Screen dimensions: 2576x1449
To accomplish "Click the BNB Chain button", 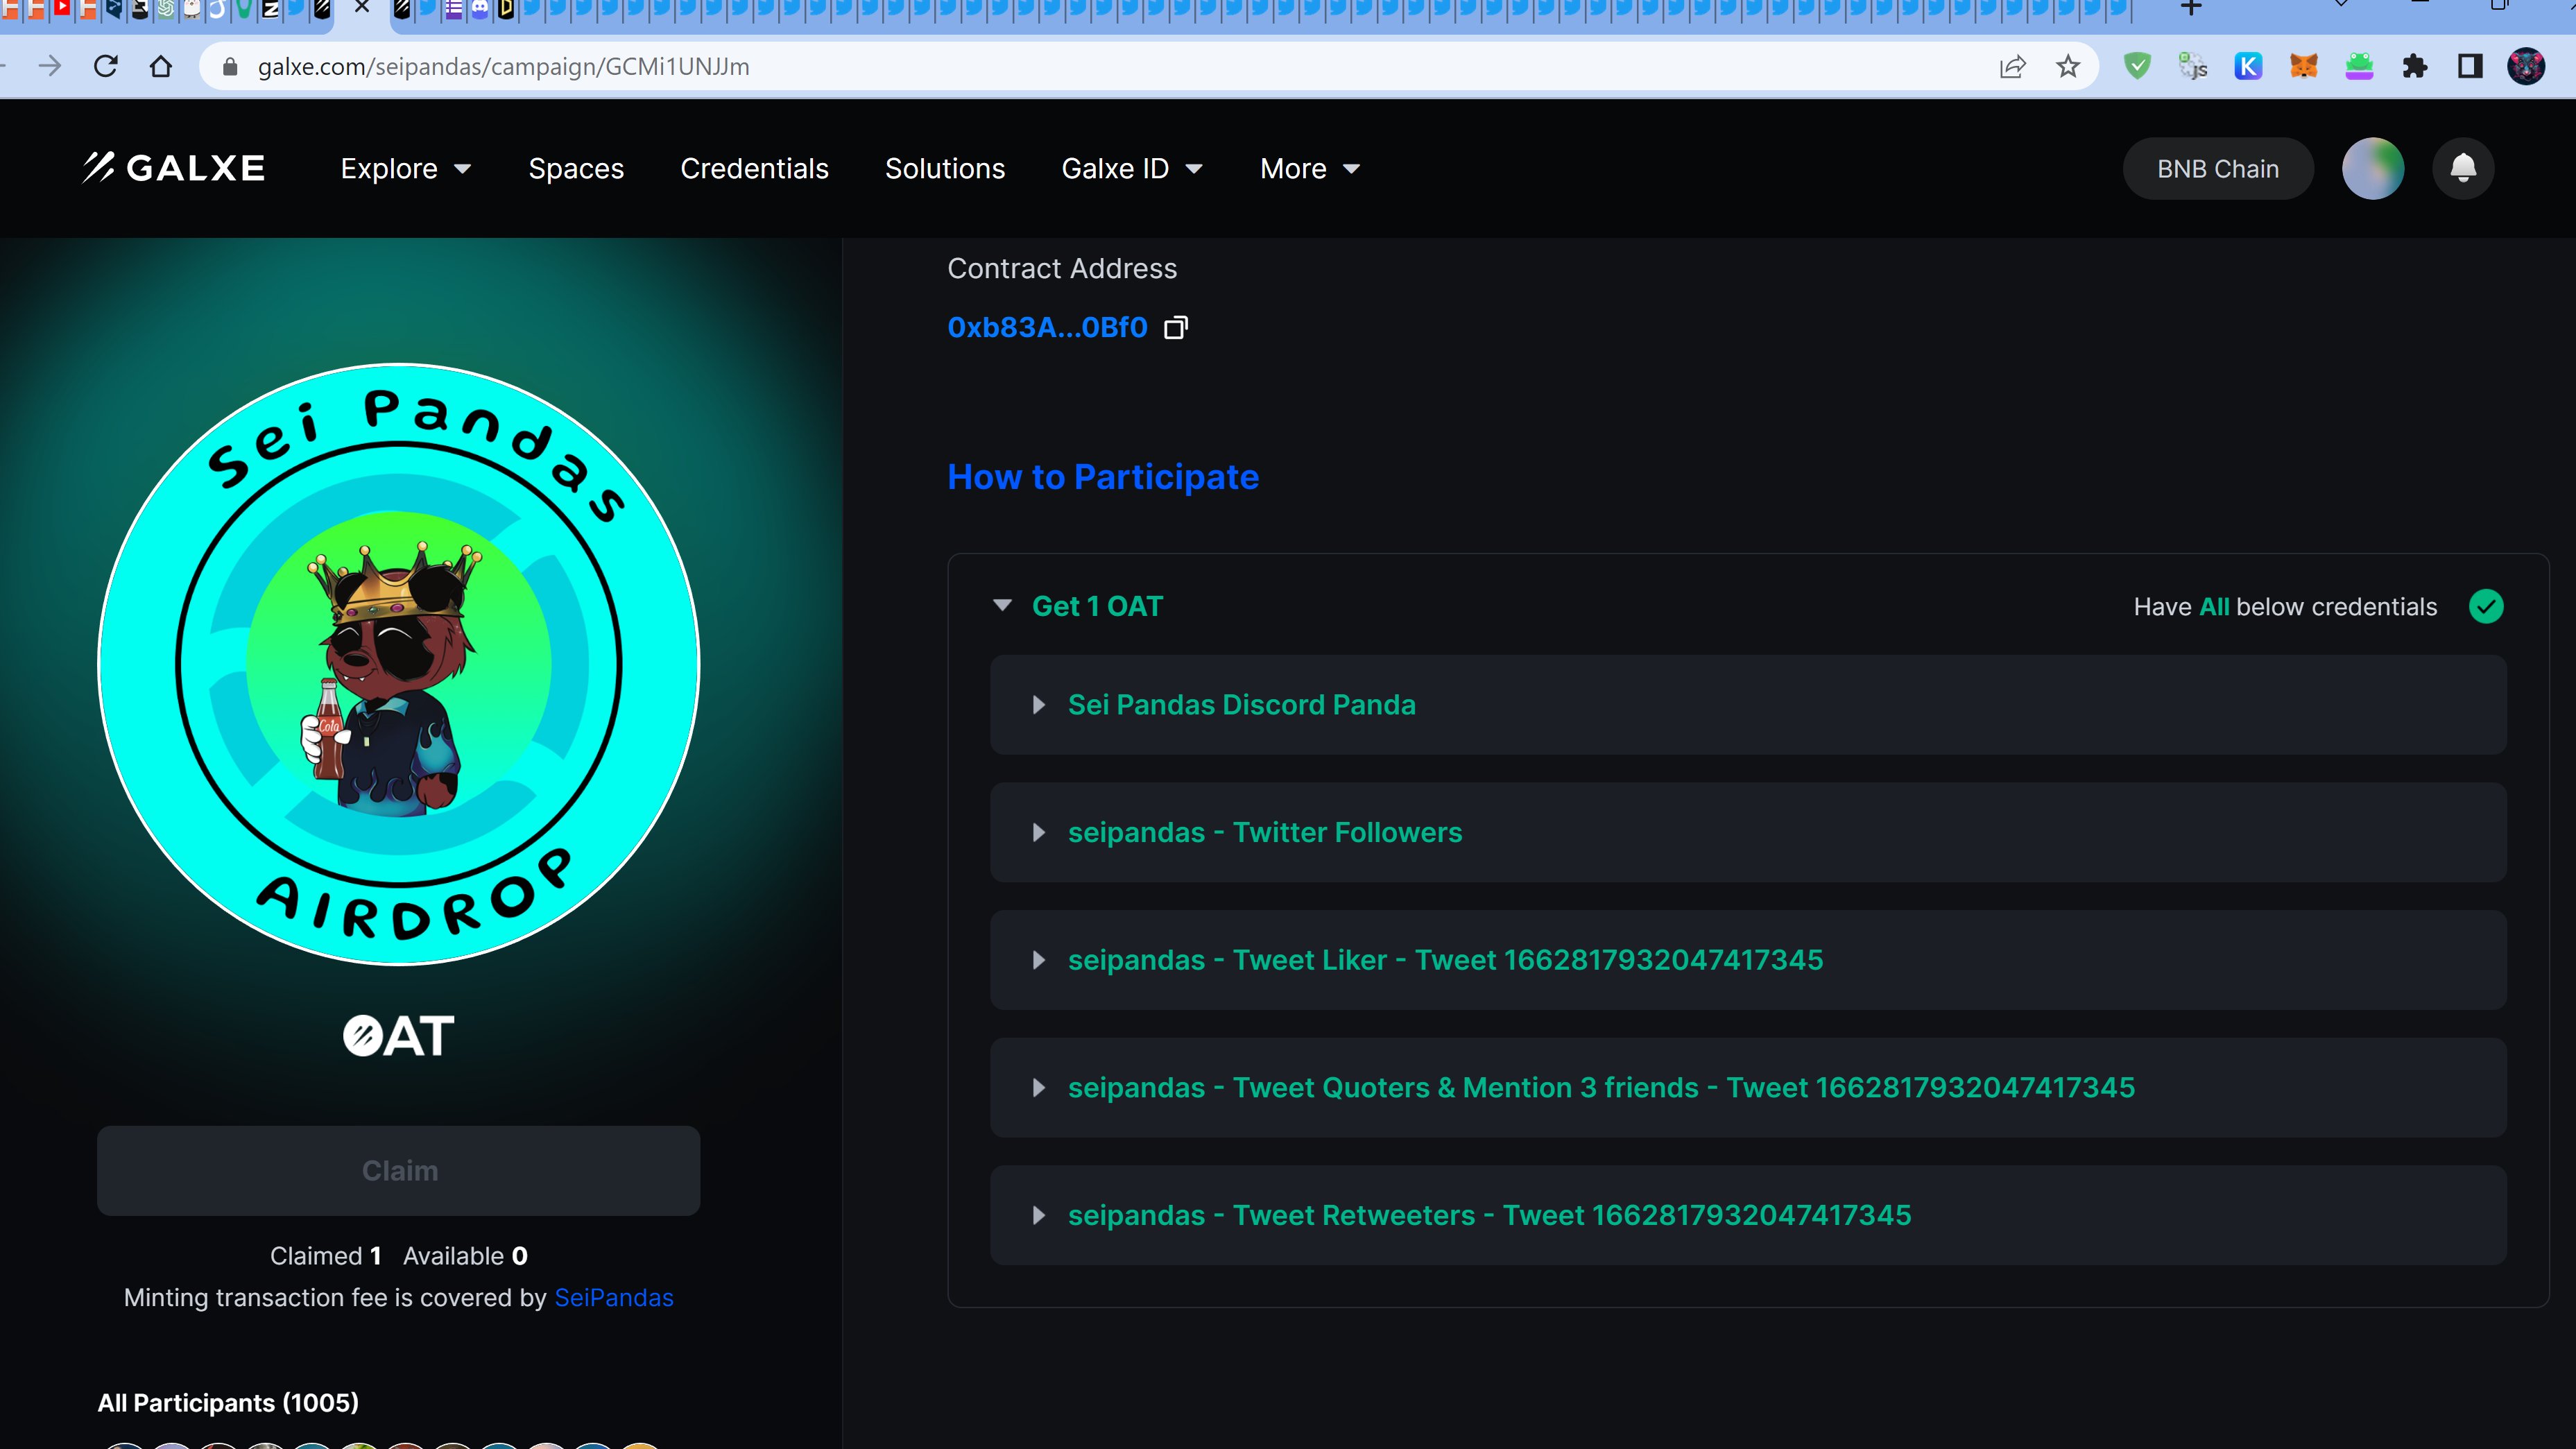I will tap(2217, 169).
